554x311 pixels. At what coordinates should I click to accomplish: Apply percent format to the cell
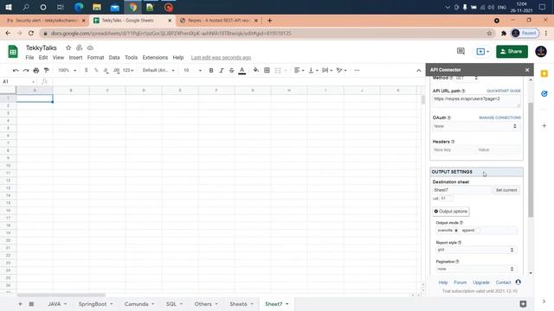point(96,71)
